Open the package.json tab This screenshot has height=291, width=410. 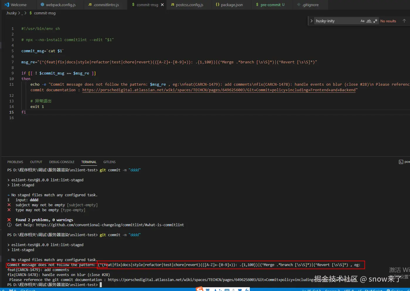point(232,5)
